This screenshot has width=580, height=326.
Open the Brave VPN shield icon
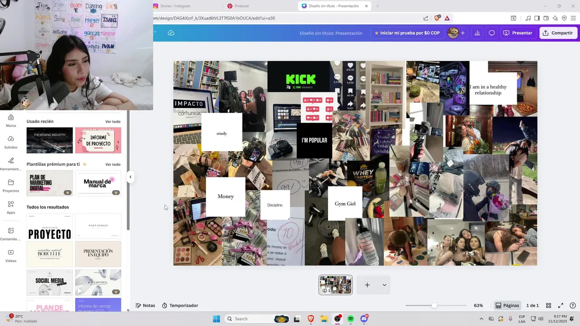point(564,18)
